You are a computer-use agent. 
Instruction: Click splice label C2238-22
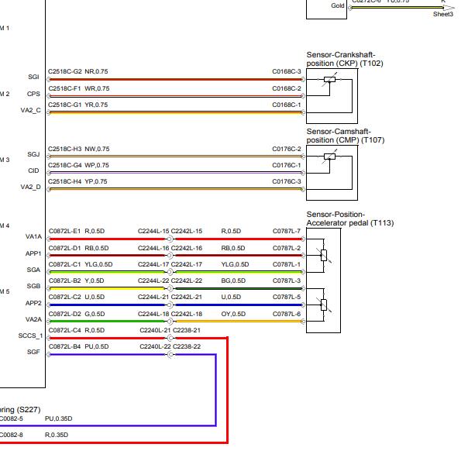tap(187, 347)
